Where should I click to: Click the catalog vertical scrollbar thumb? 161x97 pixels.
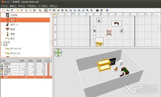(51, 43)
